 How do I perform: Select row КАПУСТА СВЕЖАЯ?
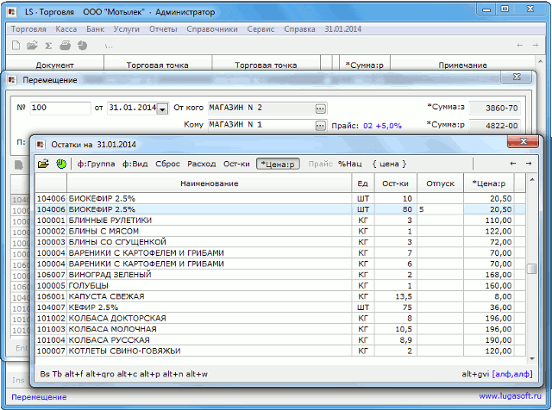[280, 297]
